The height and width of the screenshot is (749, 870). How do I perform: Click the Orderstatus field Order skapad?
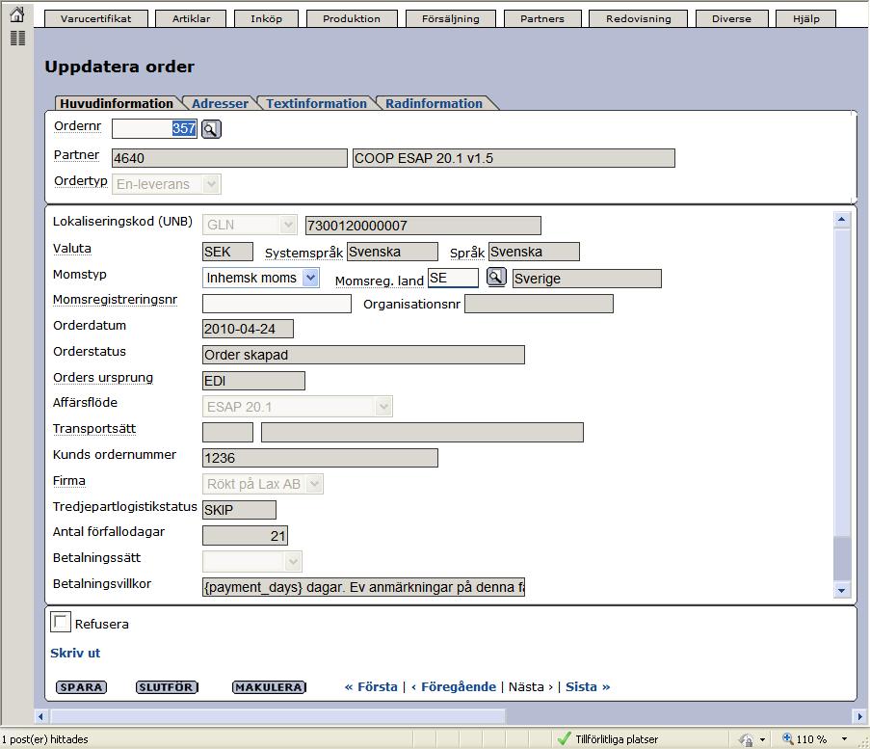(363, 355)
